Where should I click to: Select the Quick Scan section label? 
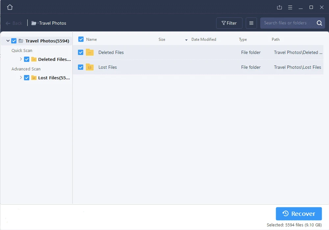pyautogui.click(x=22, y=50)
